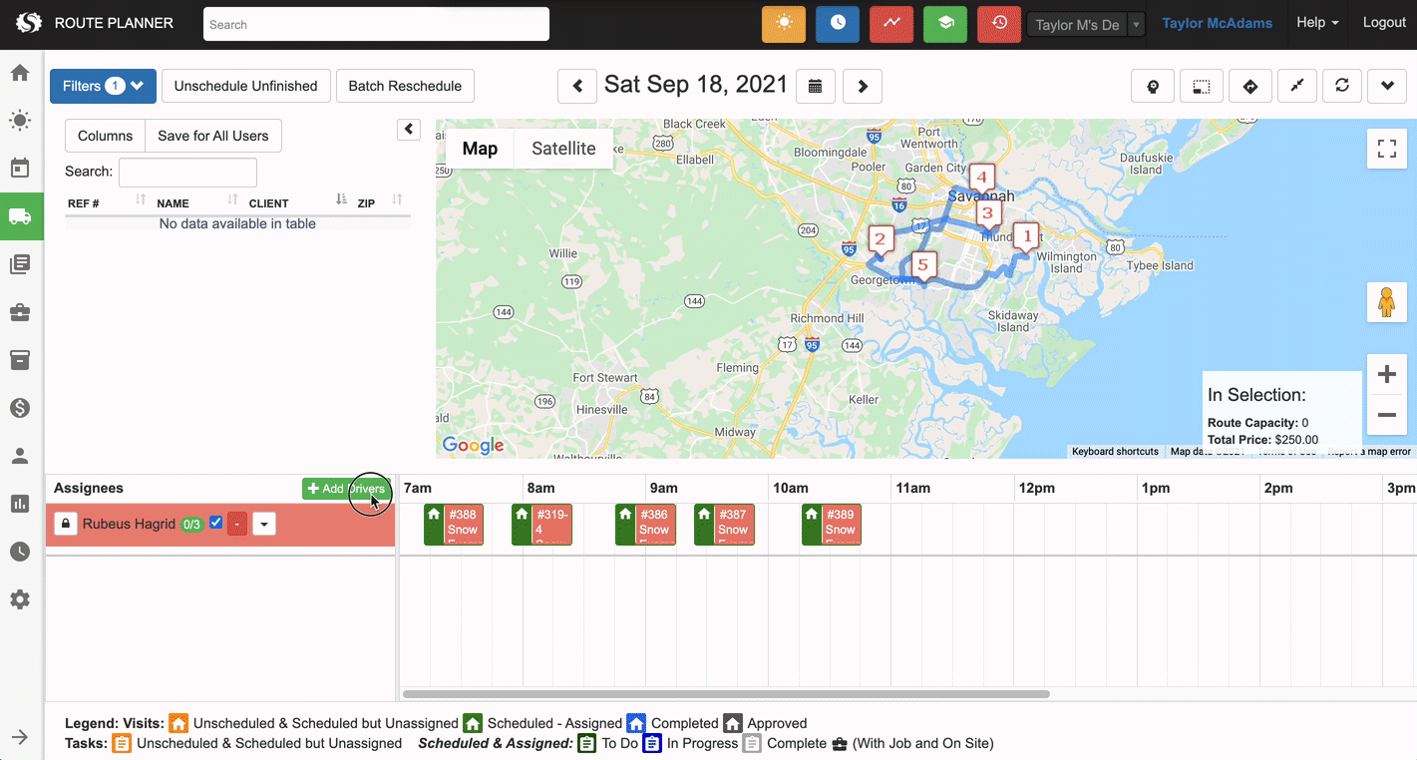This screenshot has width=1417, height=760.
Task: Click the orange sun icon in header
Action: point(783,24)
